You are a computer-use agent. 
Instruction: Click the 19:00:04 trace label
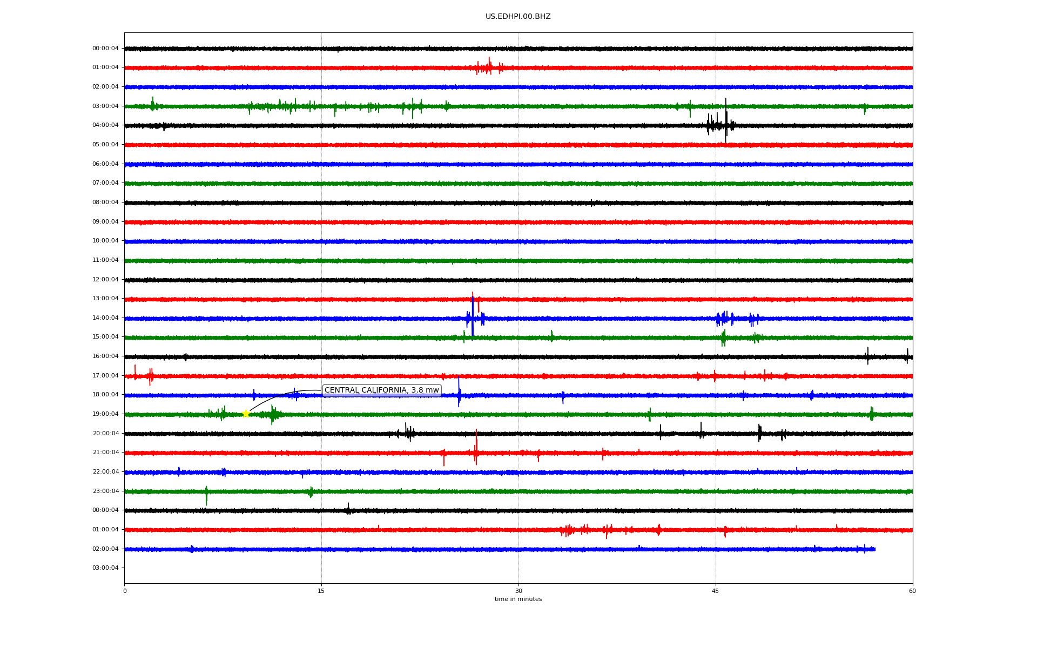point(105,414)
